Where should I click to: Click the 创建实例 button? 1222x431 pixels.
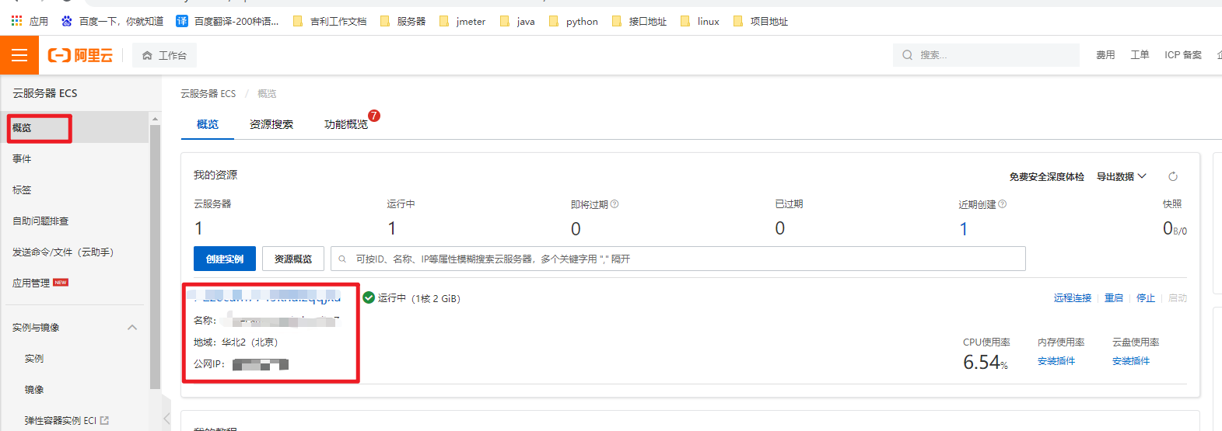tap(225, 259)
